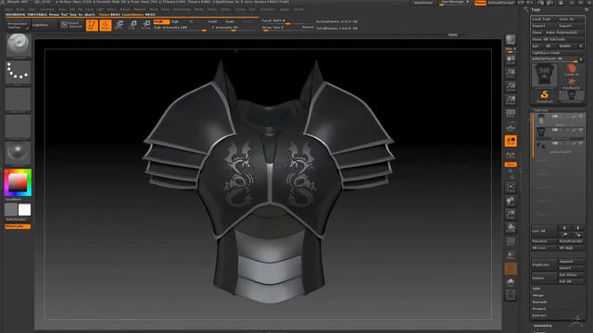Expand the Project section in SubTool

[539, 309]
